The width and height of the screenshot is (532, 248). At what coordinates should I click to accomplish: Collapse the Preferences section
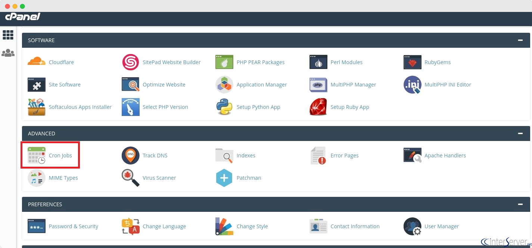[x=520, y=204]
